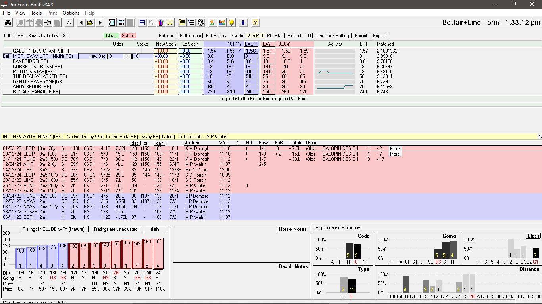Go to next race with right arrow

coord(100,23)
